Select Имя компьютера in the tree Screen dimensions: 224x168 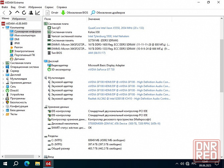coord(23,35)
